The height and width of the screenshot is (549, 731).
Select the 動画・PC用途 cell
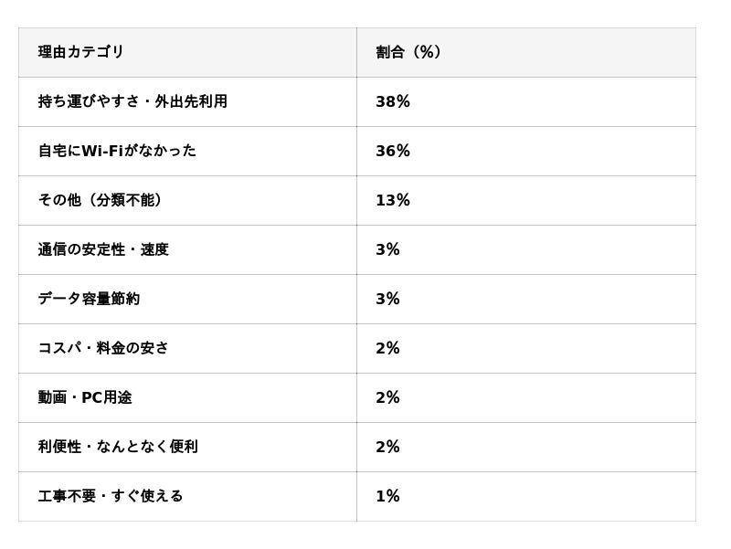point(85,397)
